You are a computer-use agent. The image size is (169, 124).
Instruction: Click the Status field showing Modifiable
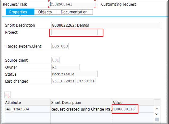[74, 74]
